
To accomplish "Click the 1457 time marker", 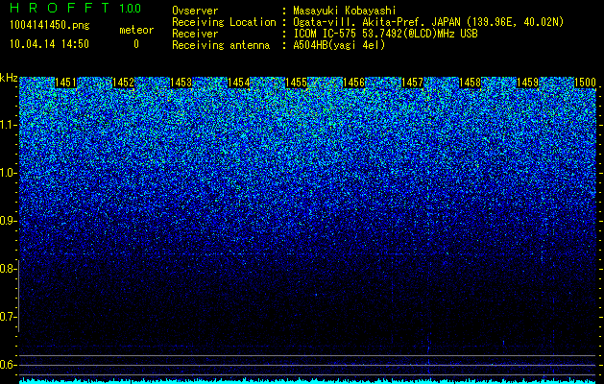I will [412, 83].
